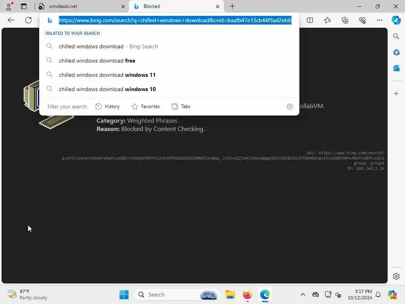Close the Blocked tab
This screenshot has width=405, height=304.
coord(218,6)
